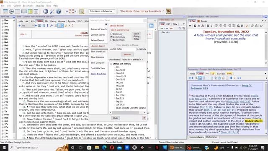
Task: Open the Verse Index tabs dropdown arrow
Action: tap(184, 24)
